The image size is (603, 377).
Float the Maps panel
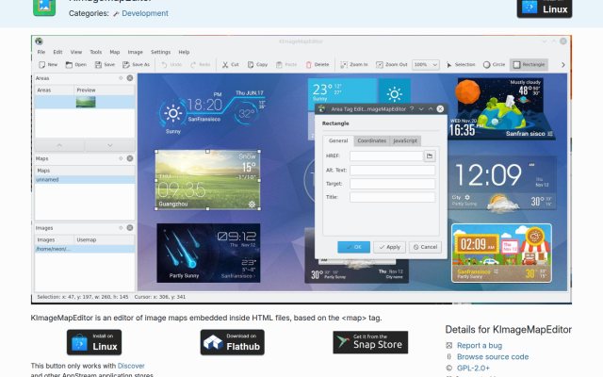tap(121, 158)
